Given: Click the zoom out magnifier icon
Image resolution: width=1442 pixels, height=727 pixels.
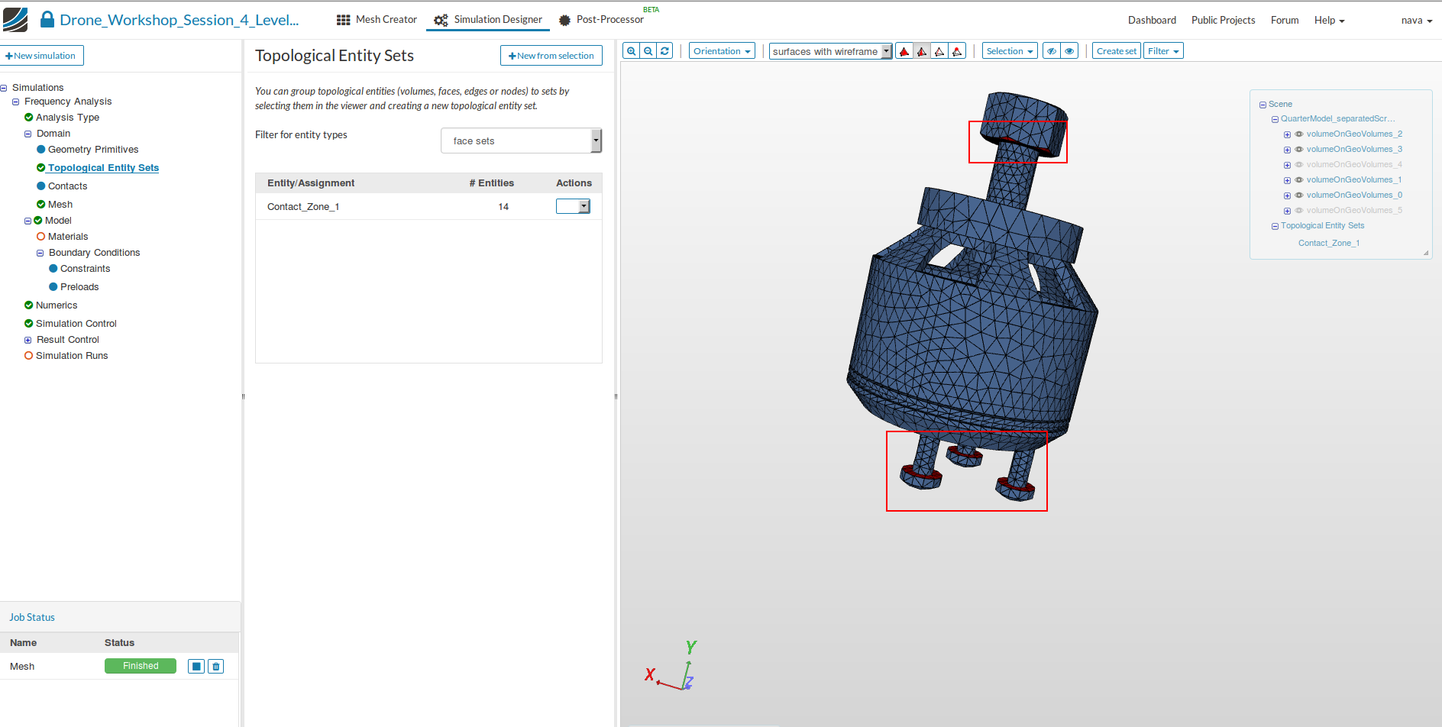Looking at the screenshot, I should click(x=648, y=51).
